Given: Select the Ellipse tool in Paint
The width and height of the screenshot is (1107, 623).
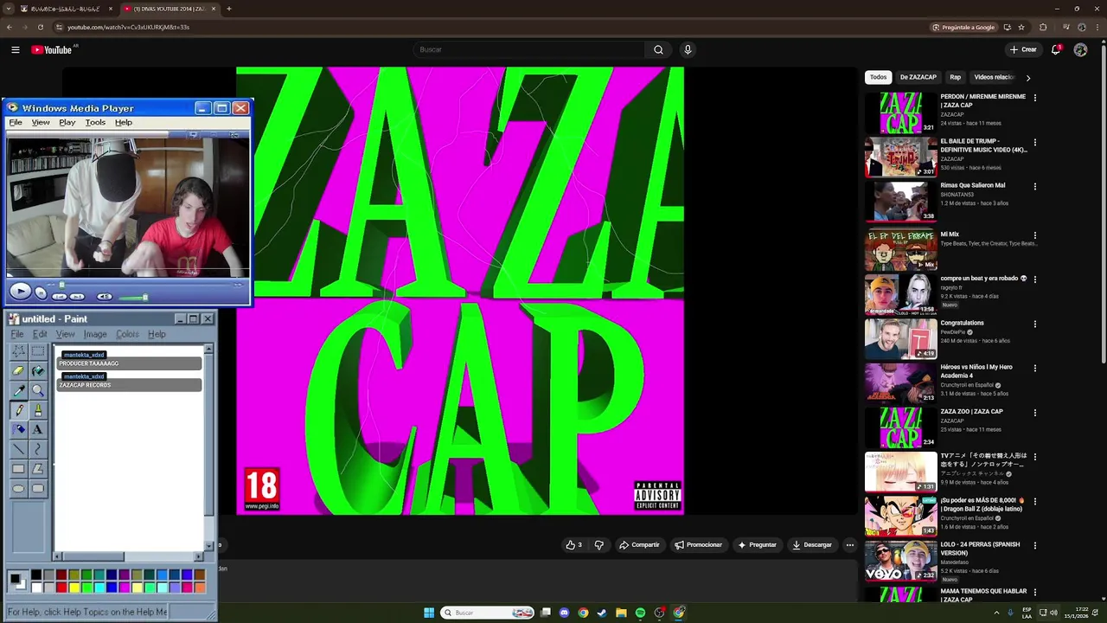Looking at the screenshot, I should 18,489.
